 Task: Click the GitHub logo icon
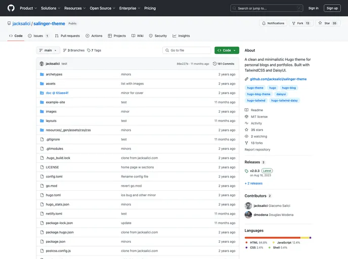pos(11,8)
